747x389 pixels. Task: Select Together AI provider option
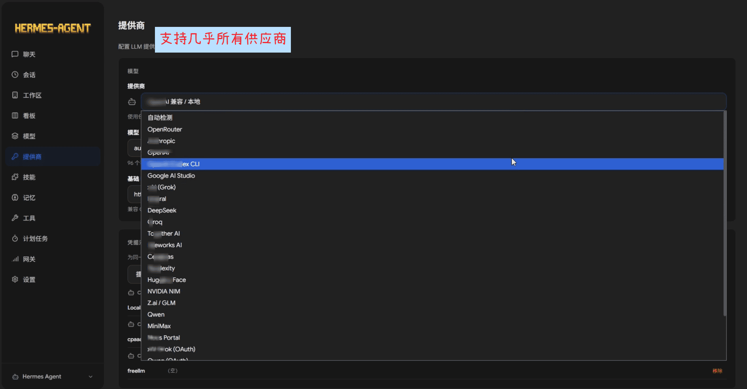[x=432, y=233]
